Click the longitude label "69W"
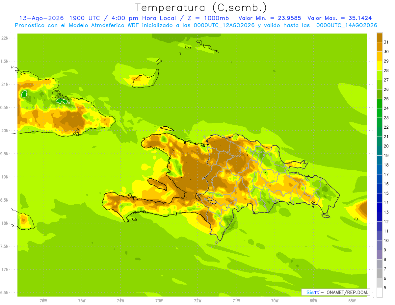 313,300
